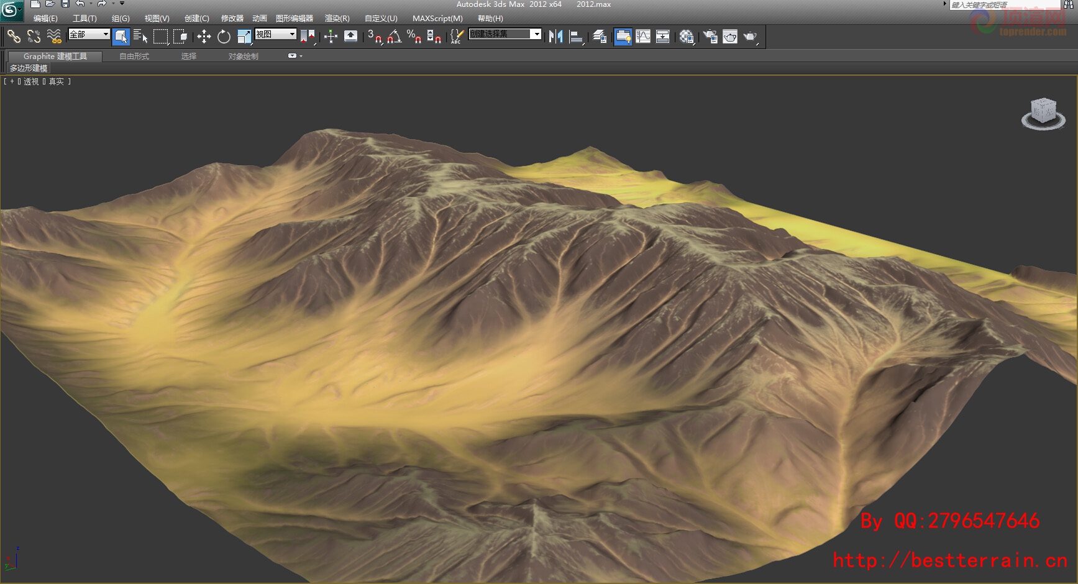Expand the Quick Access toolbar customize arrow
The image size is (1078, 584).
pyautogui.click(x=122, y=4)
